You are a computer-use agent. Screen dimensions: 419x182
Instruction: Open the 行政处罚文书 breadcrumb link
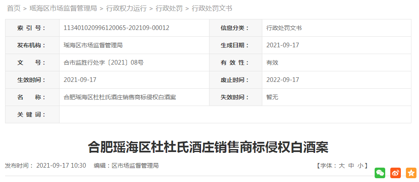coord(212,8)
